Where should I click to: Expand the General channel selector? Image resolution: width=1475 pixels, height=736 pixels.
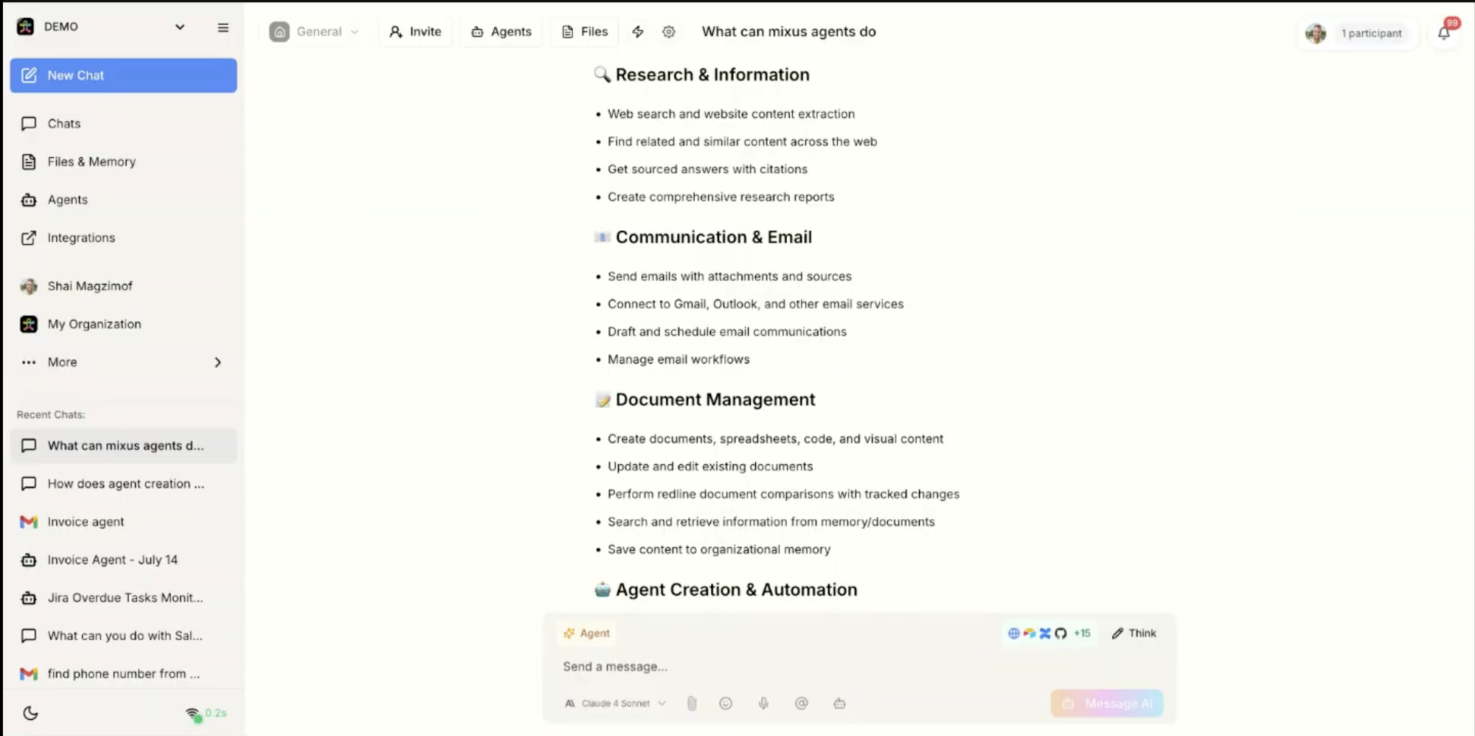click(x=355, y=32)
